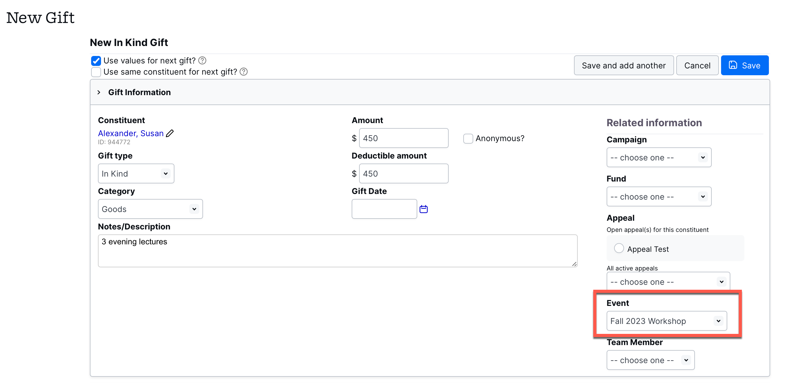The width and height of the screenshot is (791, 383).
Task: Click the pencil icon beside Alexander, Susan
Action: pos(170,133)
